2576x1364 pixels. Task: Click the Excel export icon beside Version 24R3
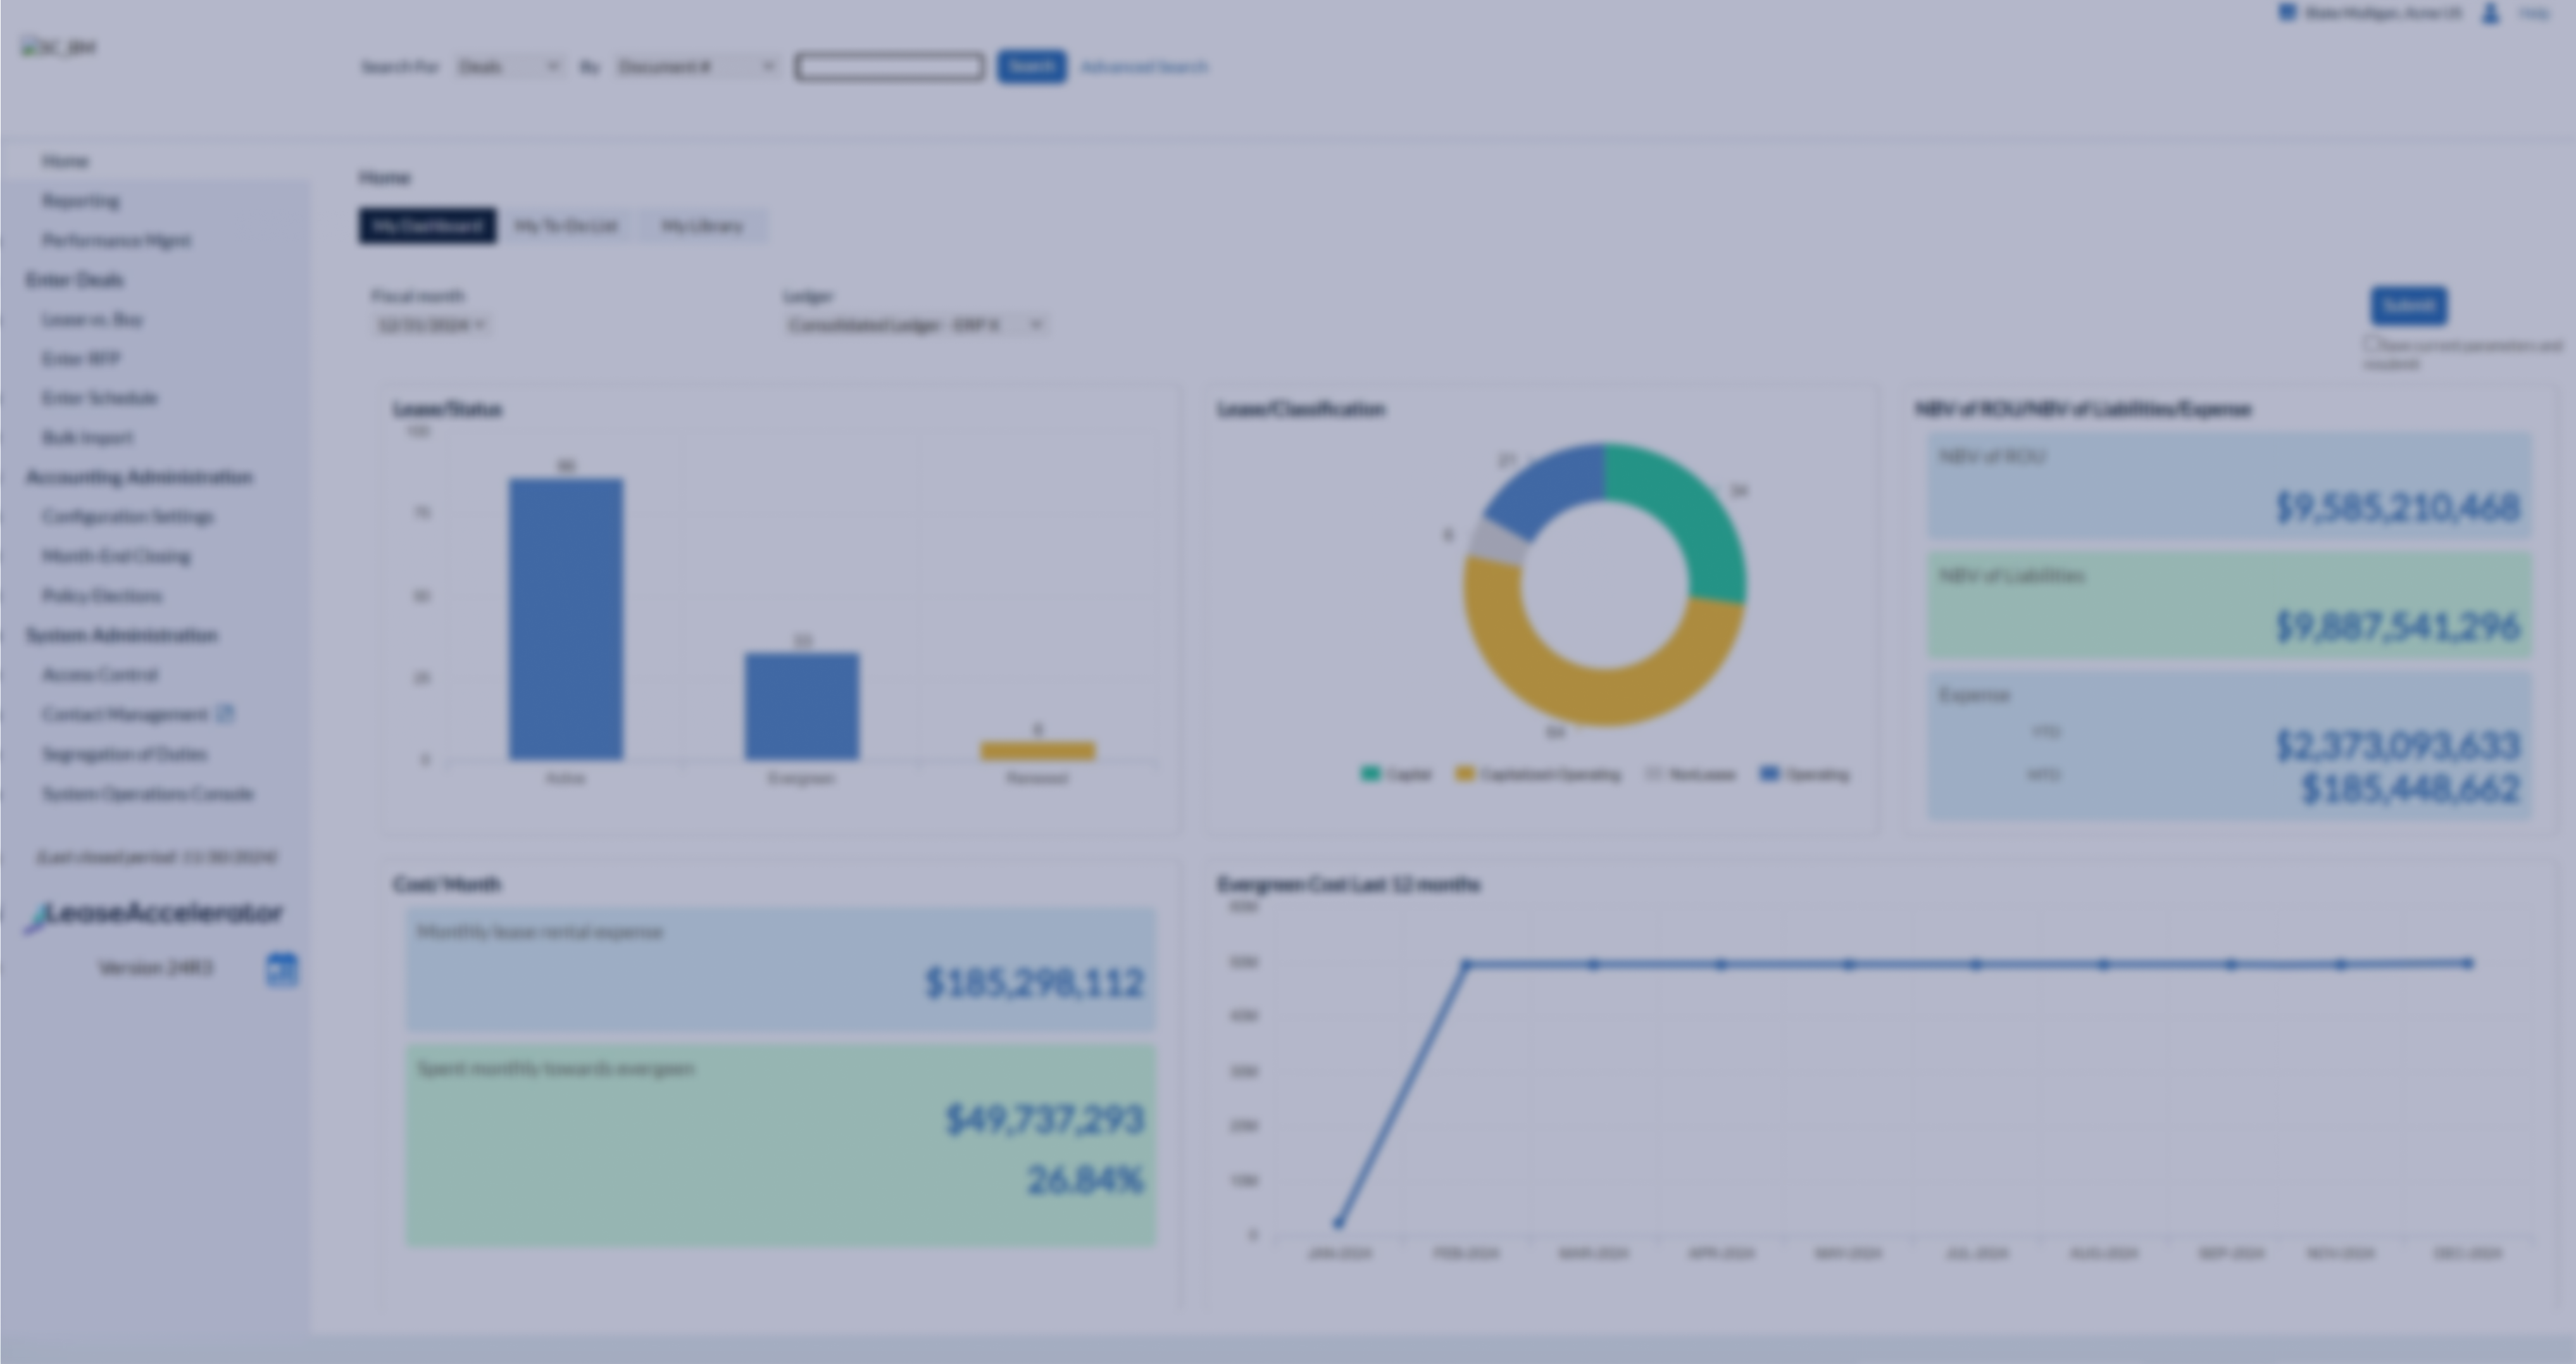pos(283,969)
